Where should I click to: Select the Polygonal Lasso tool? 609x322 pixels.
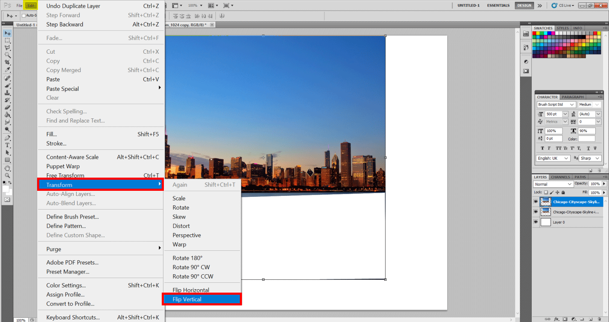[x=7, y=48]
